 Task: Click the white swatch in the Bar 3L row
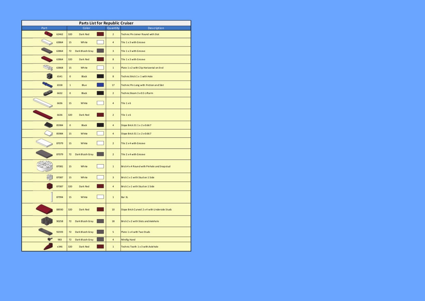[x=100, y=197]
